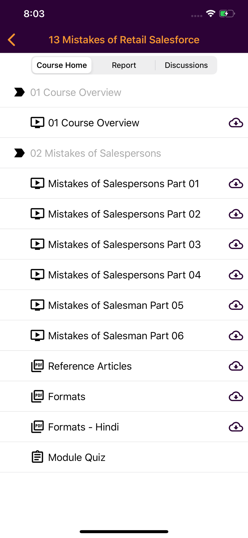
Task: Download the Reference Articles PDF
Action: [236, 366]
